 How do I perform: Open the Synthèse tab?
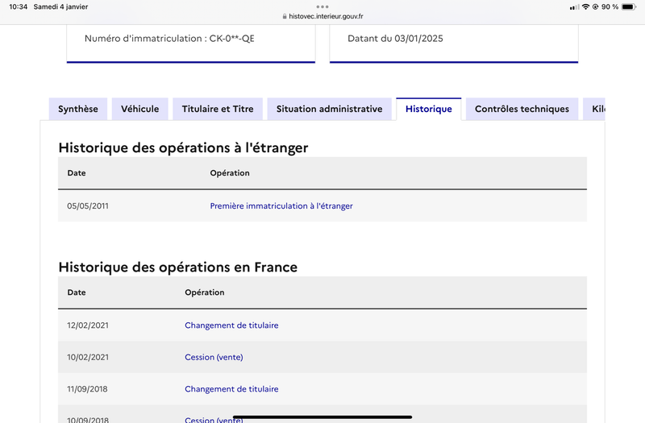(78, 109)
